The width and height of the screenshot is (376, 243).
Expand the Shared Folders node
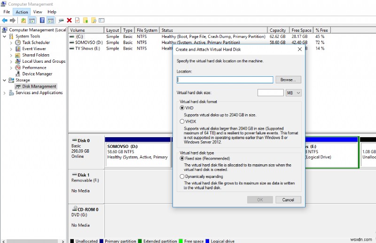pos(11,55)
